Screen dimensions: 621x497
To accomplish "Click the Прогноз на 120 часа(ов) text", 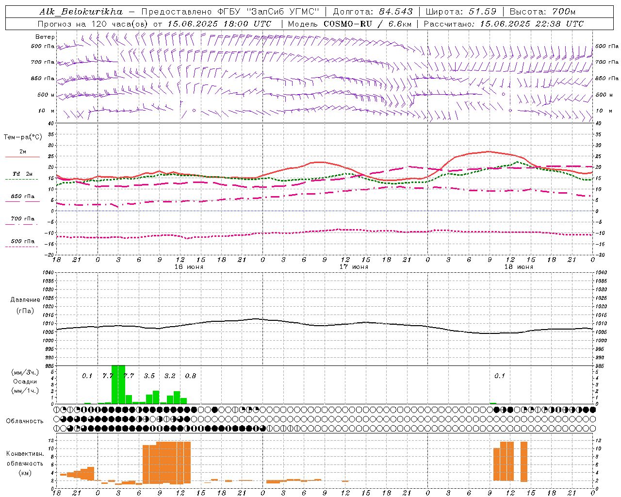I will pyautogui.click(x=93, y=24).
